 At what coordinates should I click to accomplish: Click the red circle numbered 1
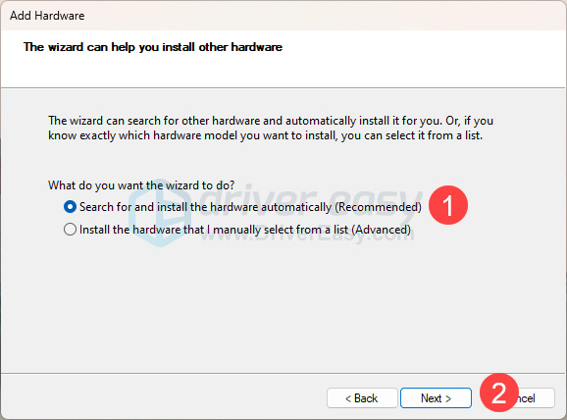pyautogui.click(x=448, y=205)
